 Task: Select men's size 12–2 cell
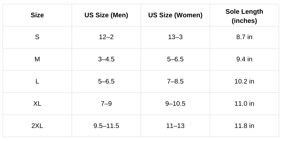(x=106, y=37)
